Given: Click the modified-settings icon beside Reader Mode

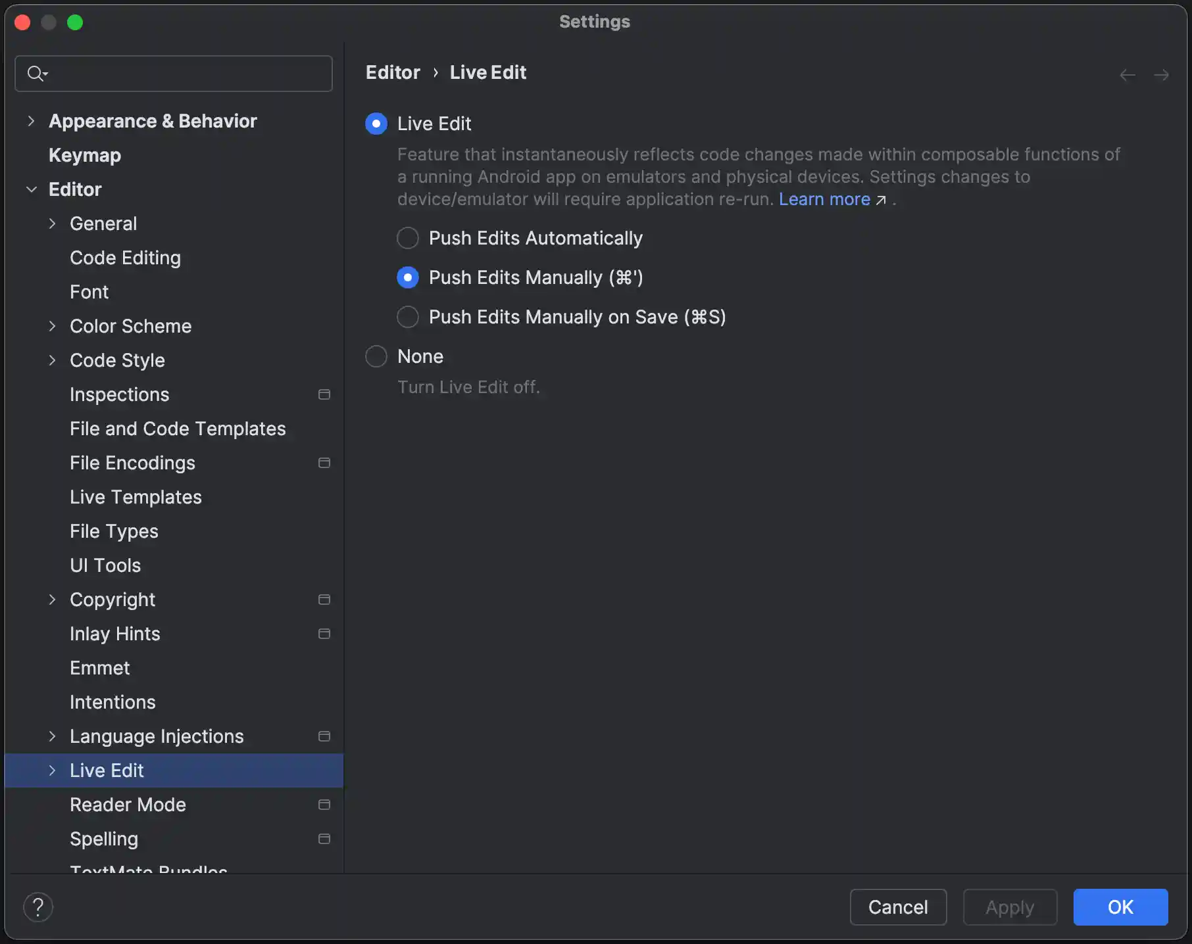Looking at the screenshot, I should coord(324,804).
